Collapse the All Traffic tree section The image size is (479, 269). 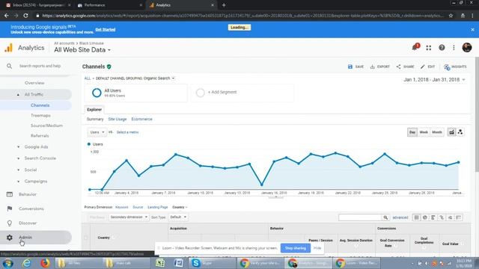[18, 95]
